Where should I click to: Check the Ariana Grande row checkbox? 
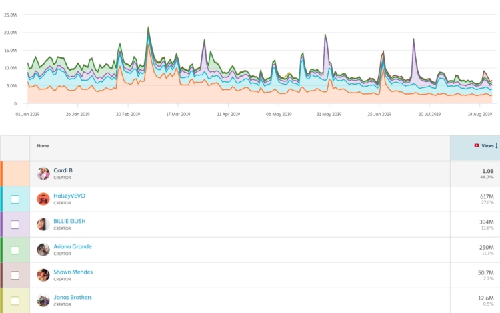click(15, 250)
